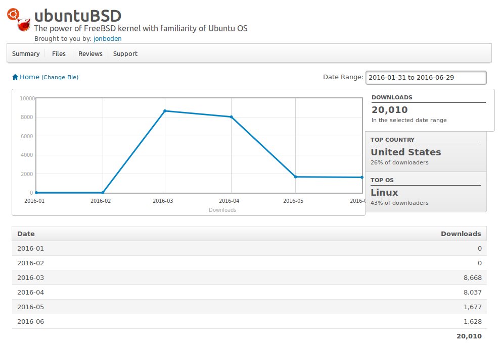Select the 2016-05 table row date

tap(30, 307)
